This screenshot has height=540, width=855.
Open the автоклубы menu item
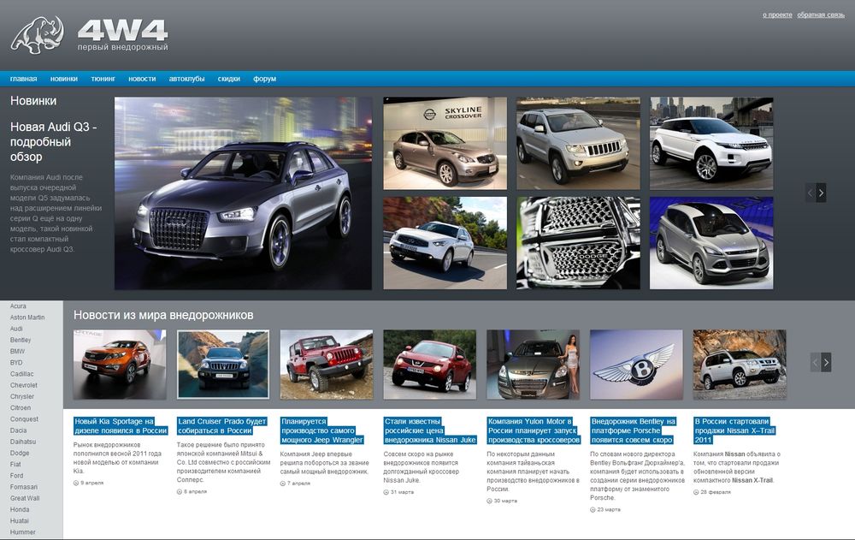(186, 79)
